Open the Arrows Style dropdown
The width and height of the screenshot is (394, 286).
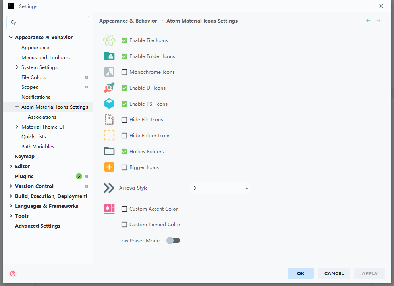click(x=220, y=188)
